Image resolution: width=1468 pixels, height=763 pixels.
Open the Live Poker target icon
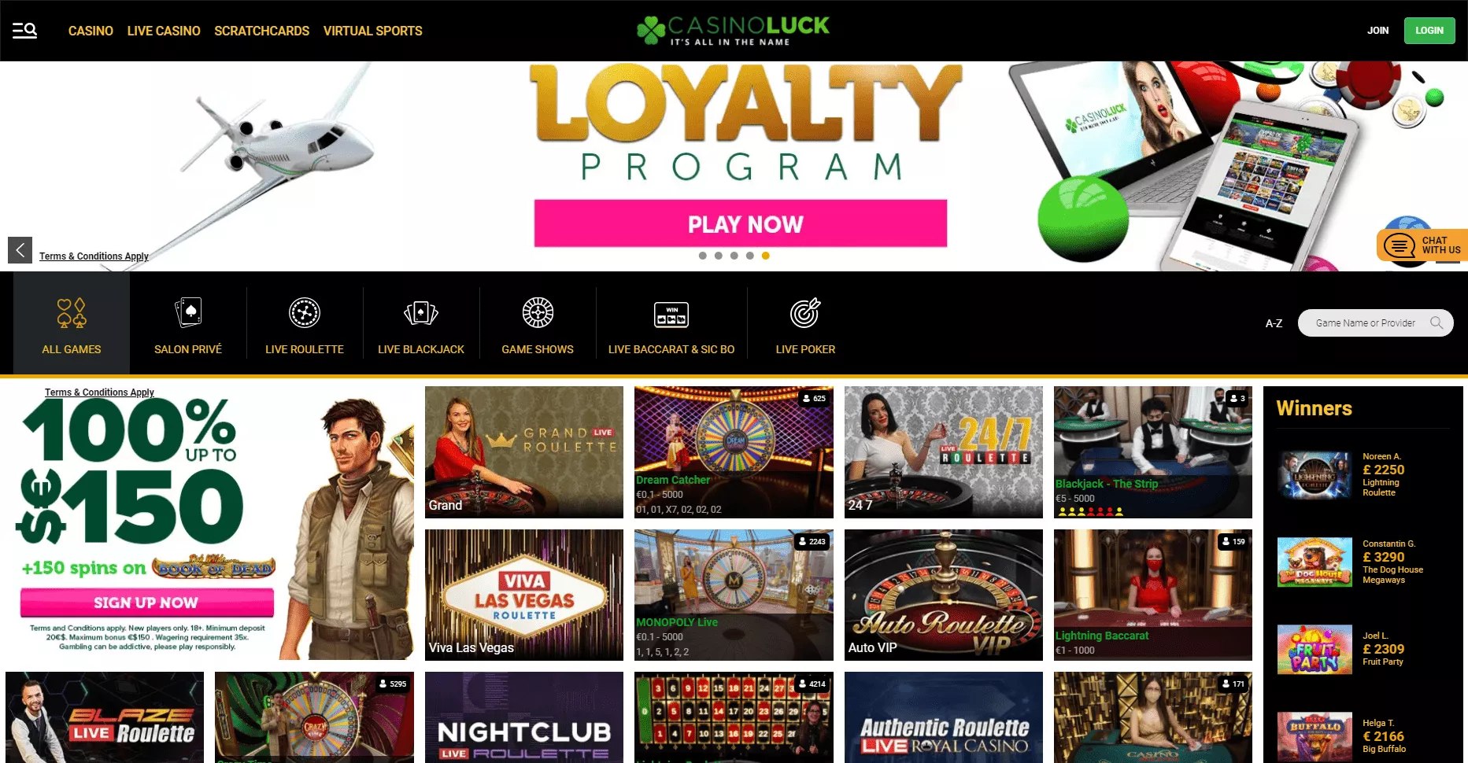pyautogui.click(x=805, y=312)
